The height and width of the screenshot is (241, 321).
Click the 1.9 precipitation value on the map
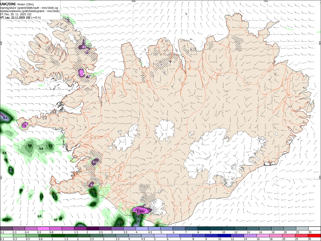[93, 205]
